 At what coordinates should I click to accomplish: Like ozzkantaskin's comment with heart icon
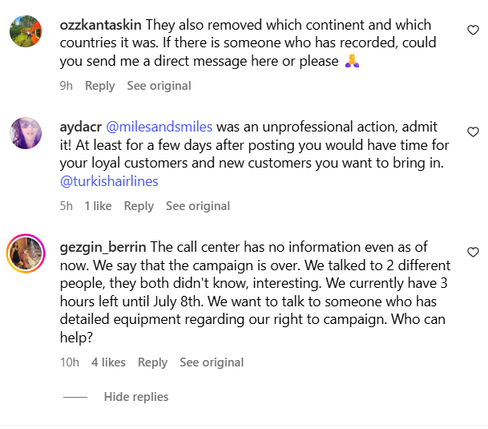pyautogui.click(x=473, y=30)
